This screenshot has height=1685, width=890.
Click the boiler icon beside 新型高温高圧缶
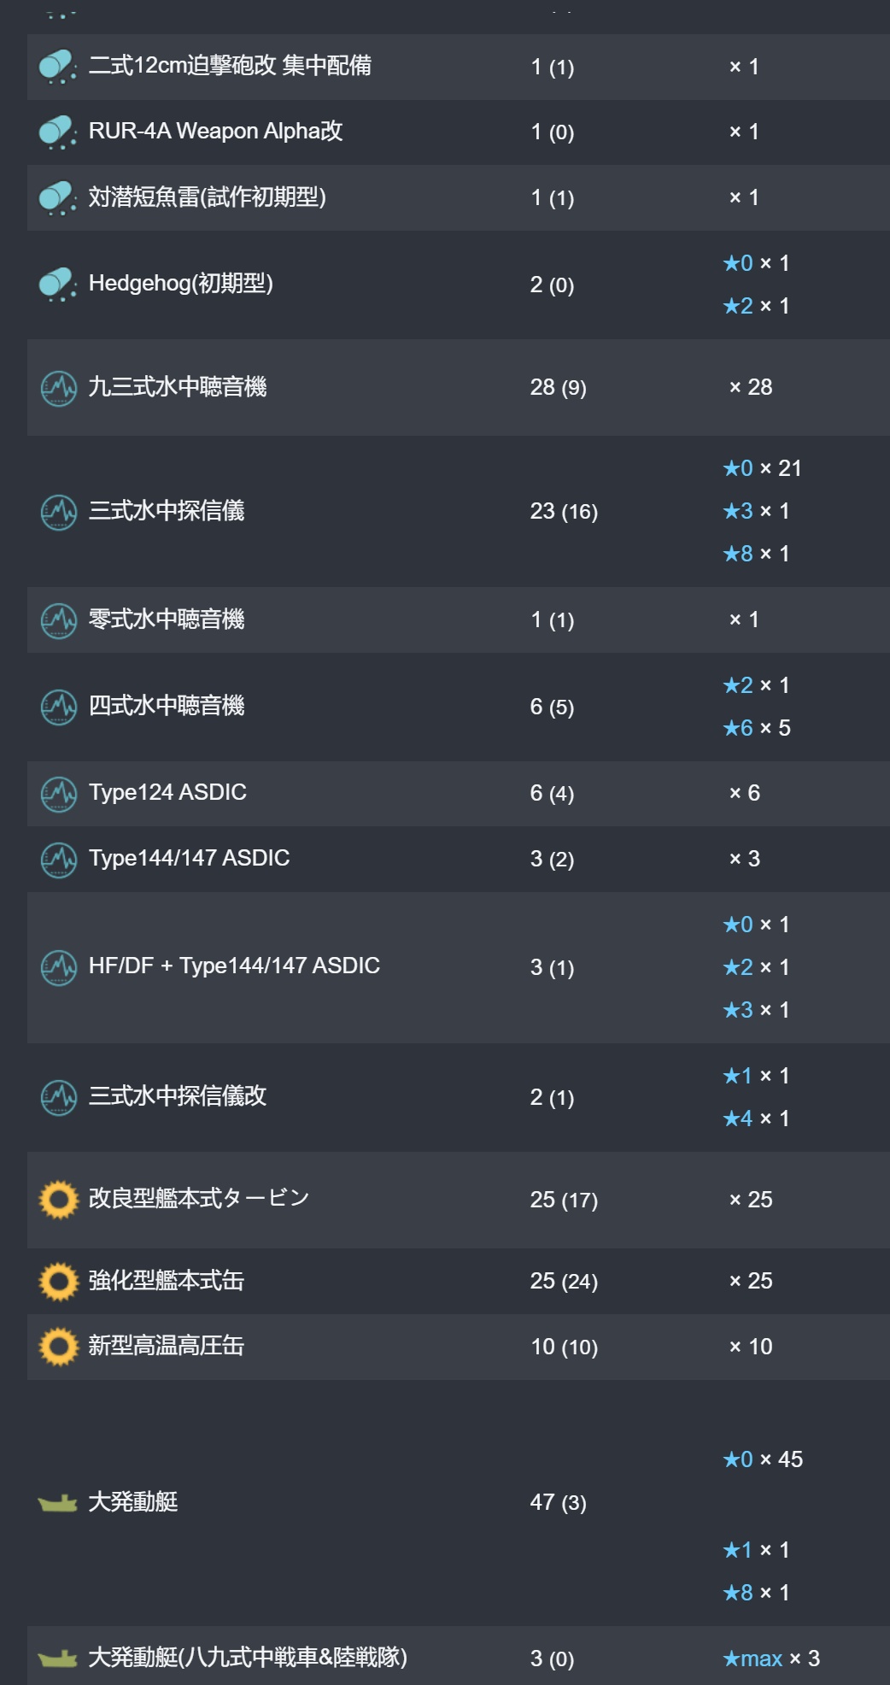(58, 1347)
